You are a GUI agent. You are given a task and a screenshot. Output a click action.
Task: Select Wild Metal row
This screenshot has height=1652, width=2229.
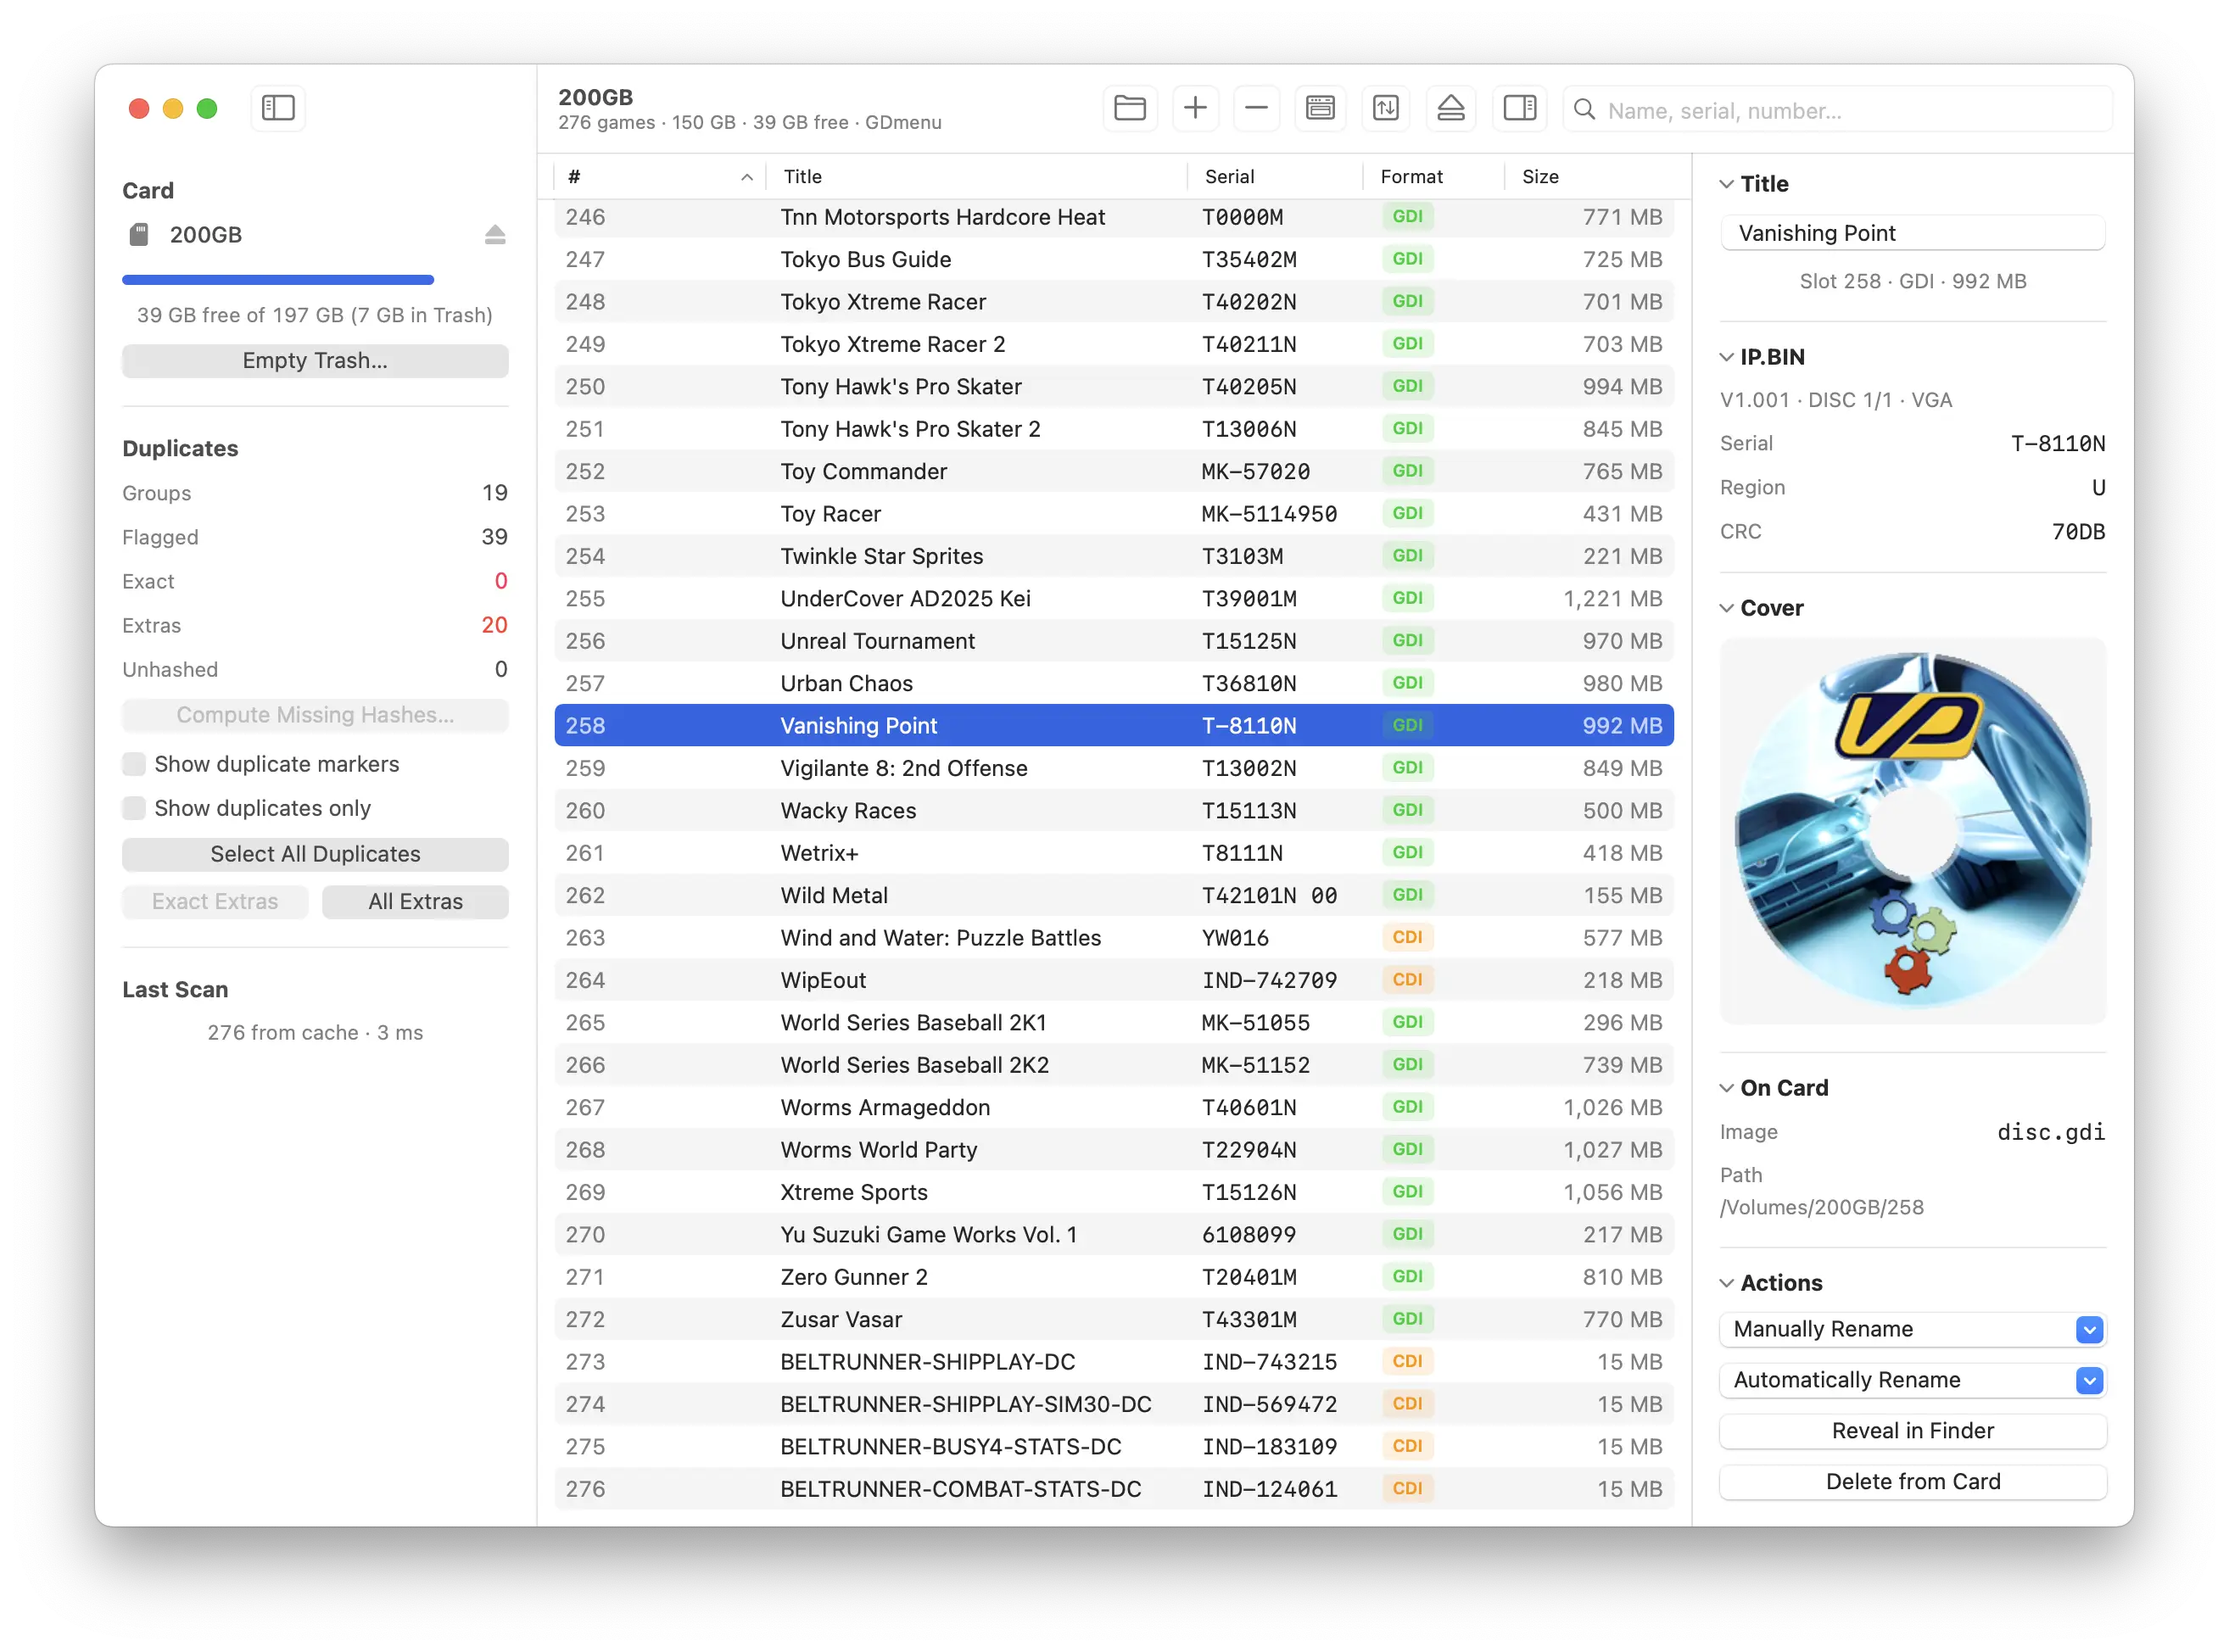click(x=1113, y=896)
